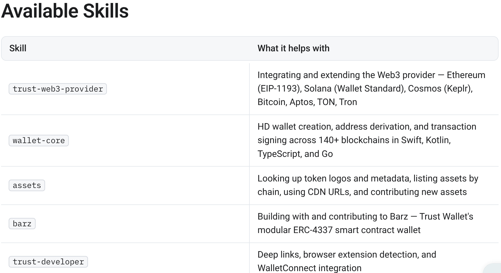Click the assets skill code label

(27, 186)
